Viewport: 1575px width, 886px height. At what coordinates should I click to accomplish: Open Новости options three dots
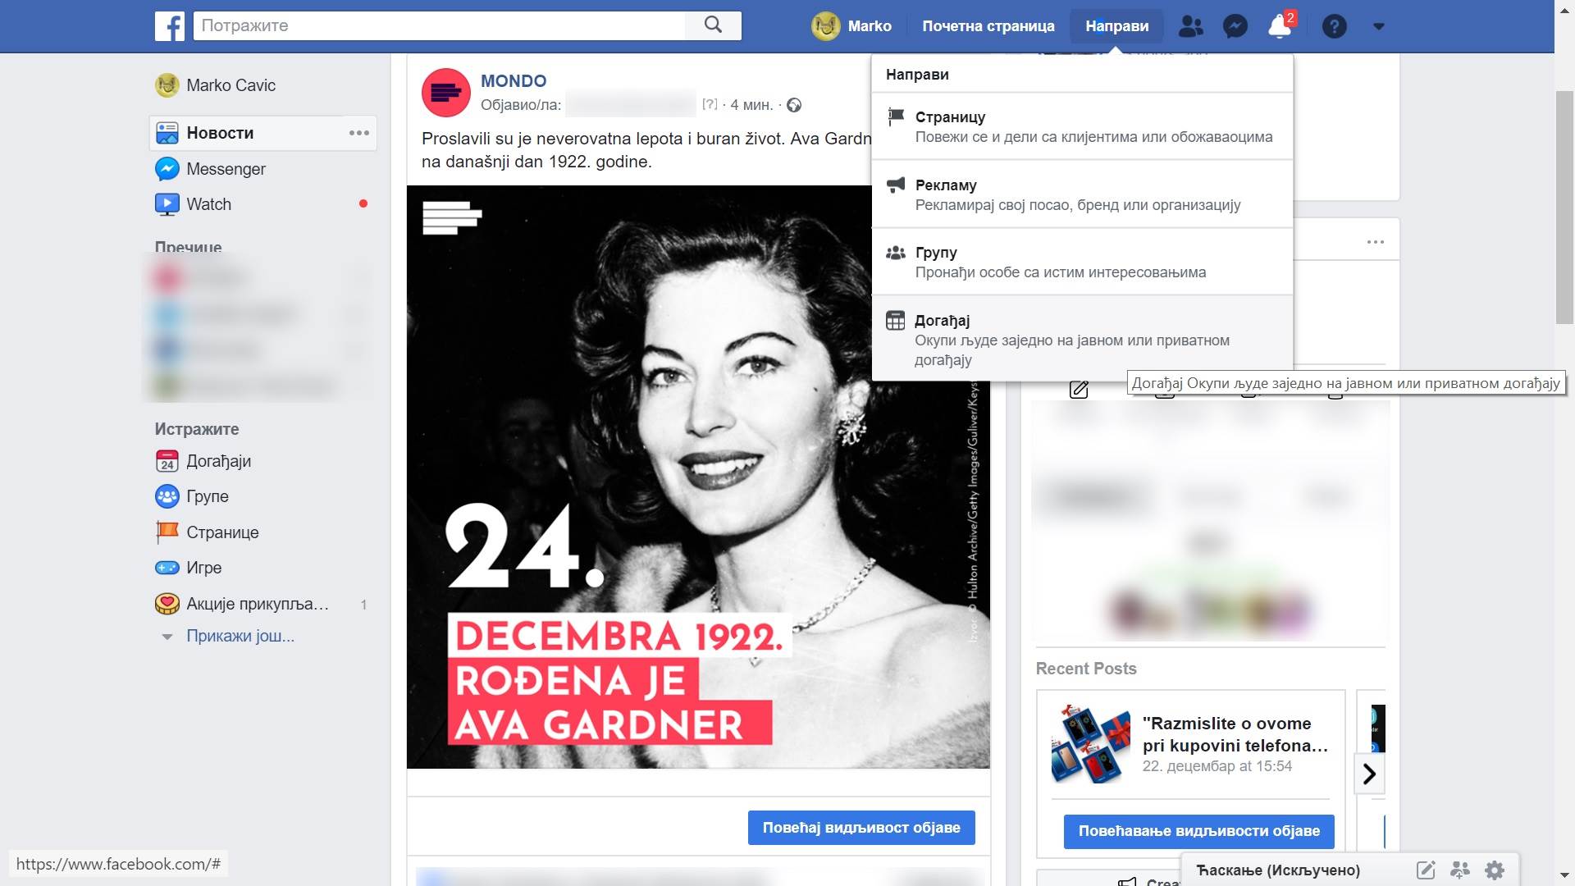[358, 133]
